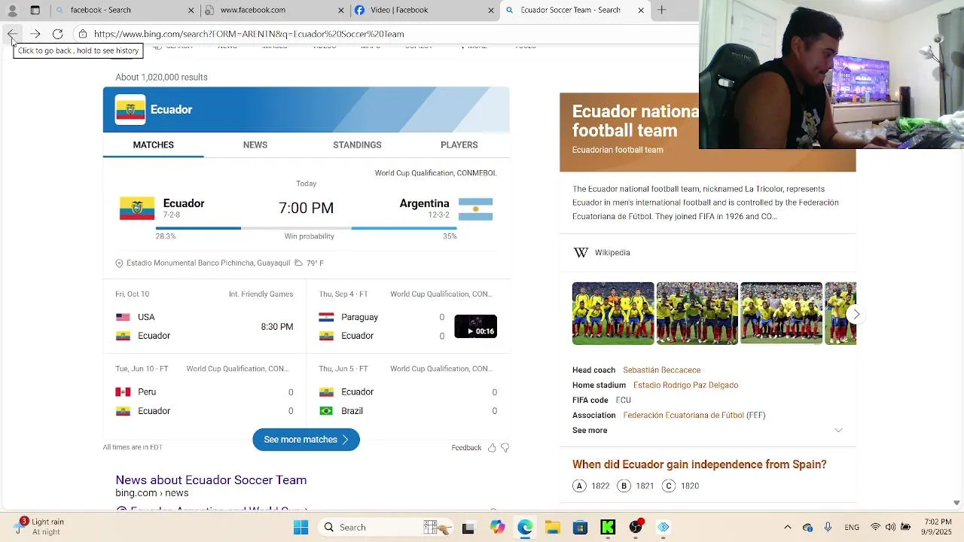Click the microphone tray icon

[x=828, y=527]
